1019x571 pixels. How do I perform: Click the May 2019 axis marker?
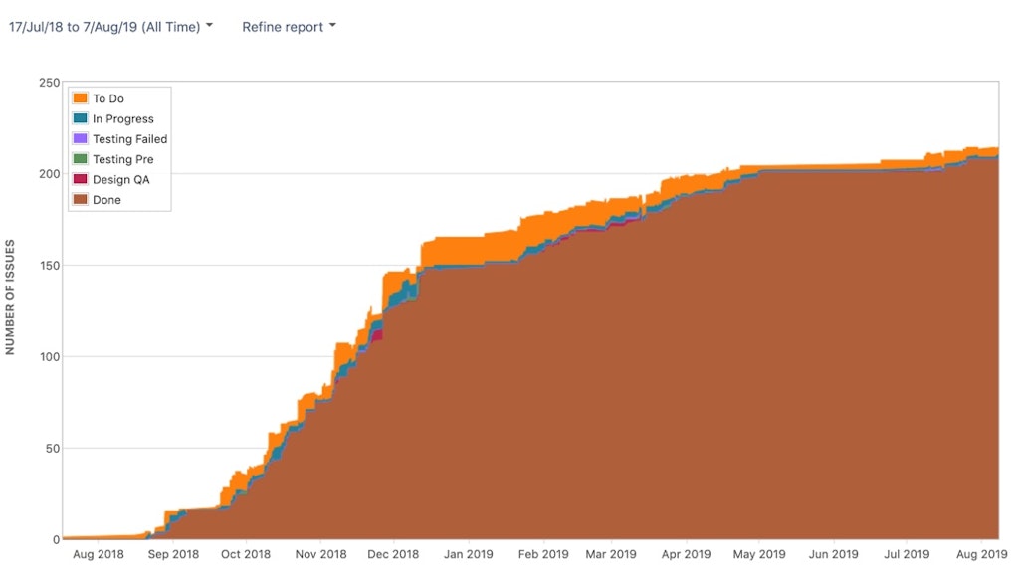[x=759, y=554]
